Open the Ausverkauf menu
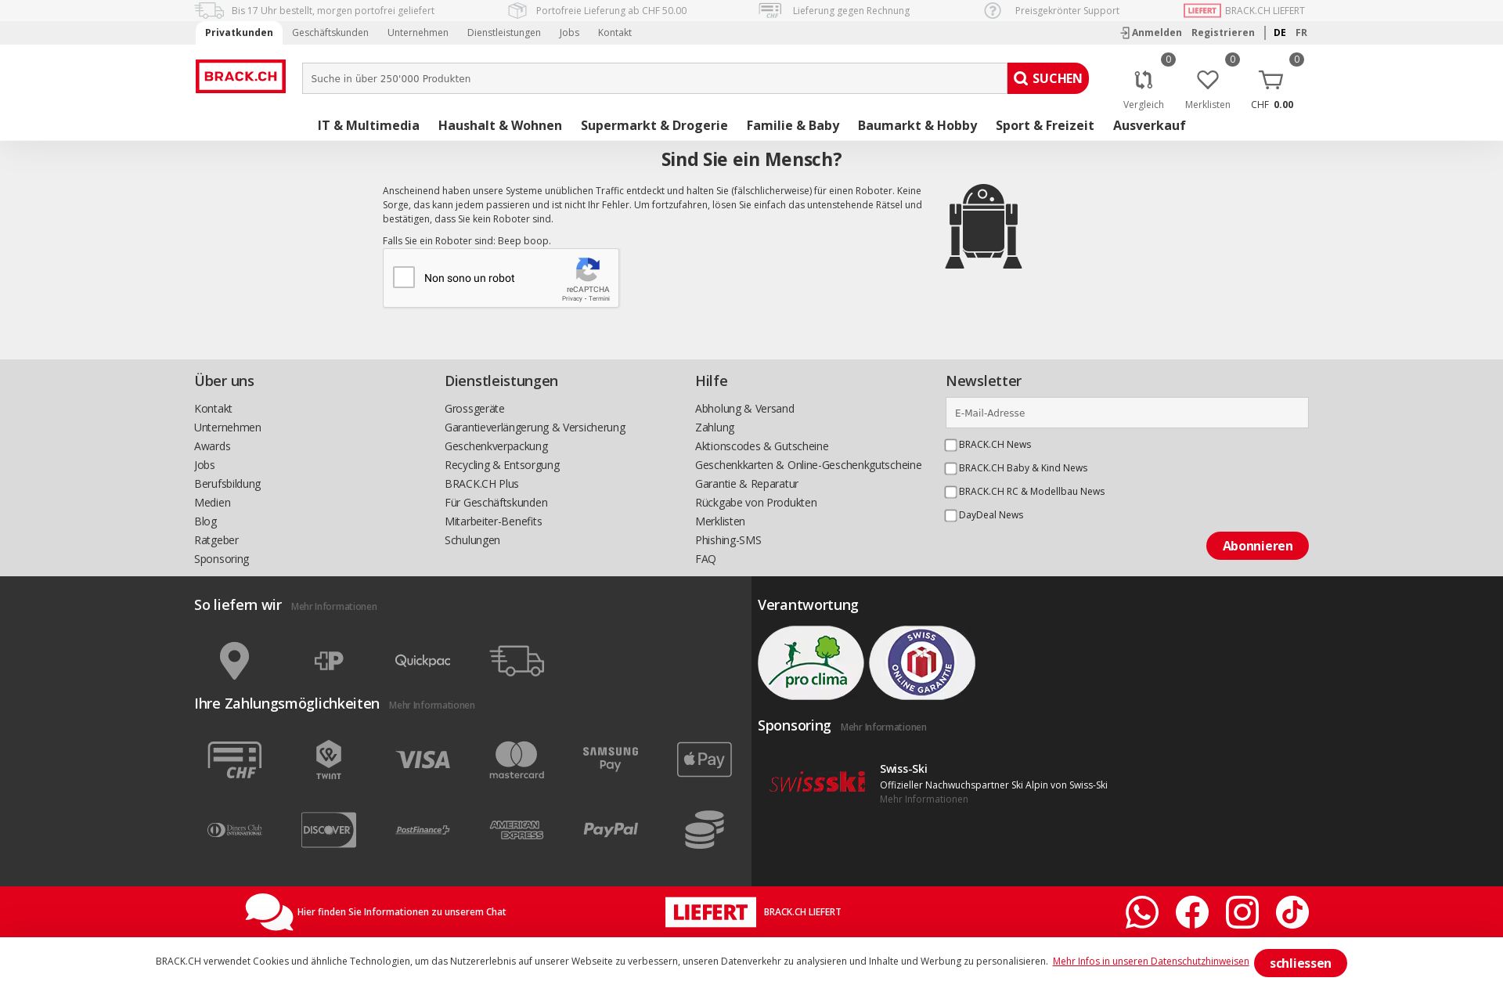Screen dimensions: 1503x985 coord(1149,125)
